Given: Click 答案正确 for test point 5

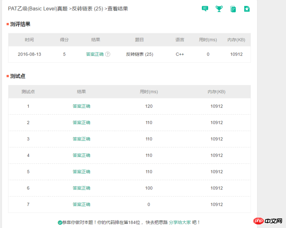Looking at the screenshot, I should tap(82, 172).
